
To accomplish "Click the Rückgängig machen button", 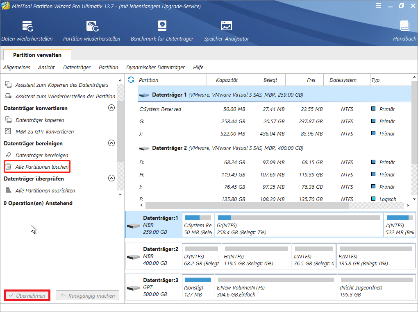I will [x=87, y=296].
